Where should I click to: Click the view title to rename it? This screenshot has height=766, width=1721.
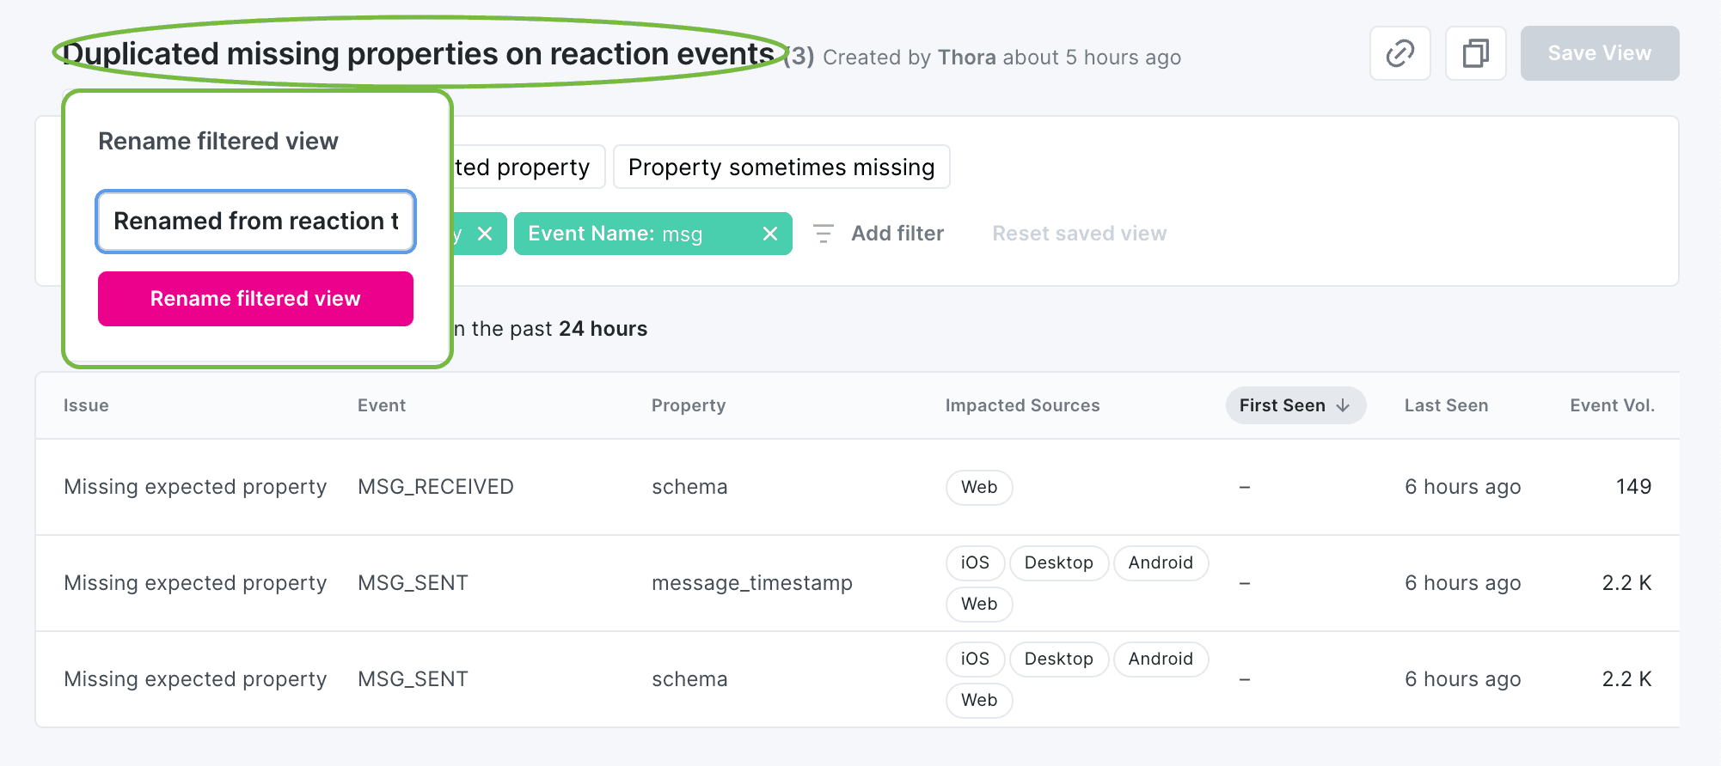pos(419,53)
